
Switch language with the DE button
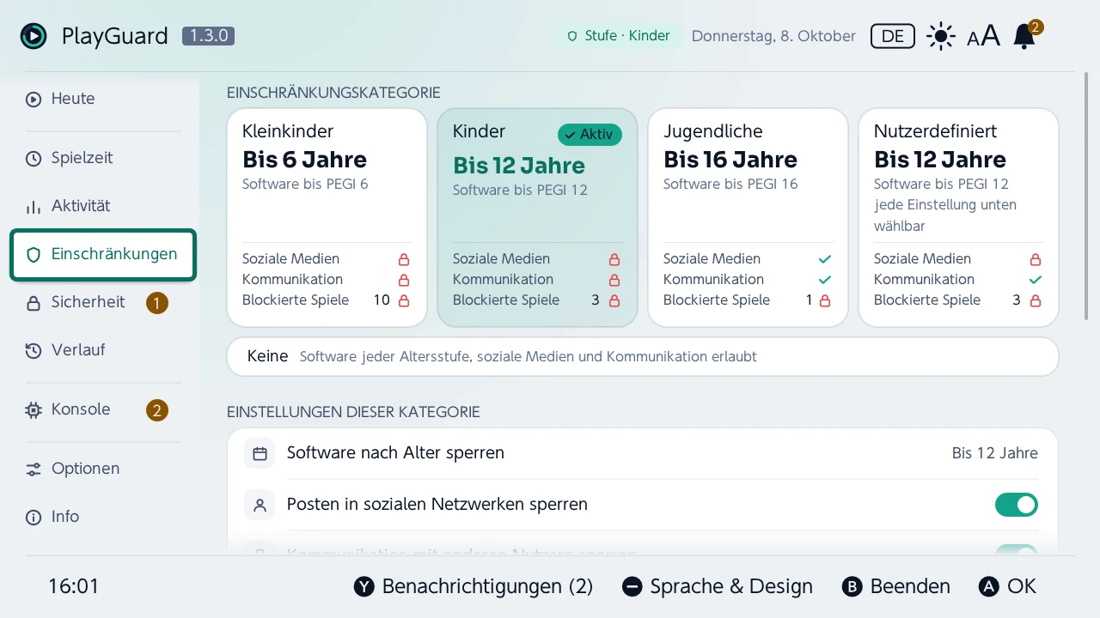coord(893,36)
